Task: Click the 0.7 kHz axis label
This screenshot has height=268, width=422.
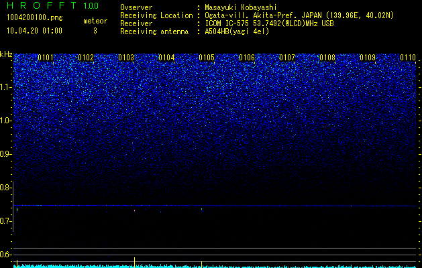Action: tap(5, 221)
